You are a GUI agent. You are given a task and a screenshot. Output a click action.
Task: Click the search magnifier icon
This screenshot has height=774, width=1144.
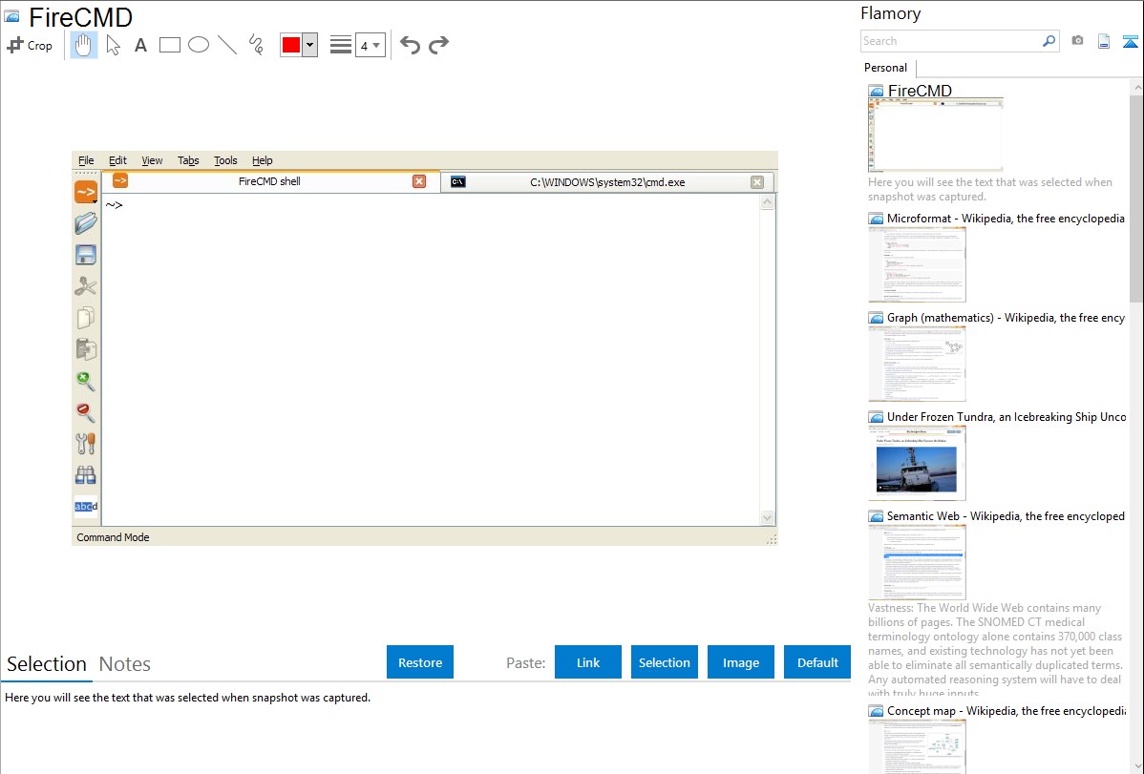pos(1049,42)
